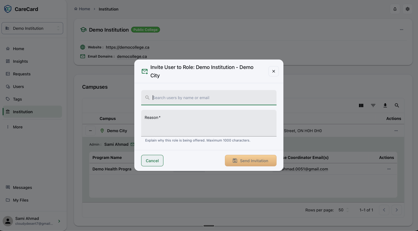Open notifications bell icon
The height and width of the screenshot is (231, 418).
point(395,9)
